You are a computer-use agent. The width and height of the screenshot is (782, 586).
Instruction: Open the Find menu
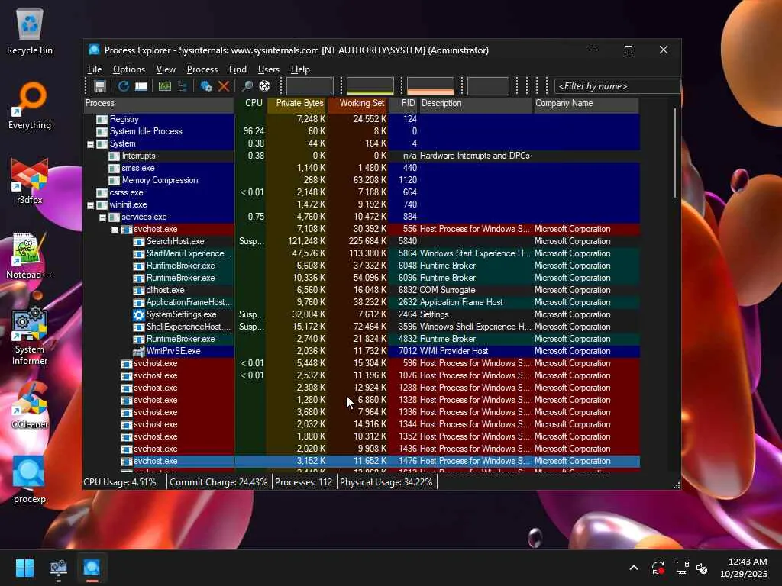[x=238, y=69]
